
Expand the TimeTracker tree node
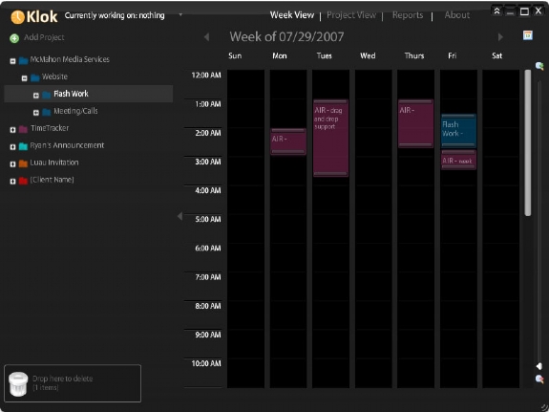coord(13,130)
